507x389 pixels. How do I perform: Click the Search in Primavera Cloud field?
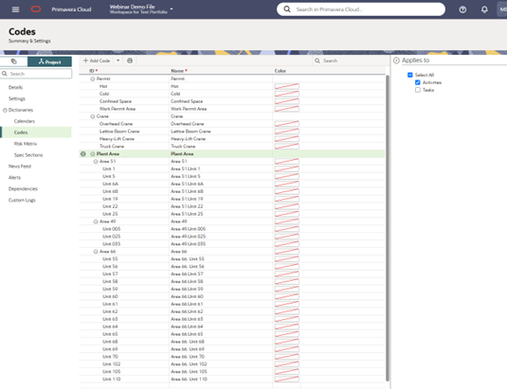(361, 9)
